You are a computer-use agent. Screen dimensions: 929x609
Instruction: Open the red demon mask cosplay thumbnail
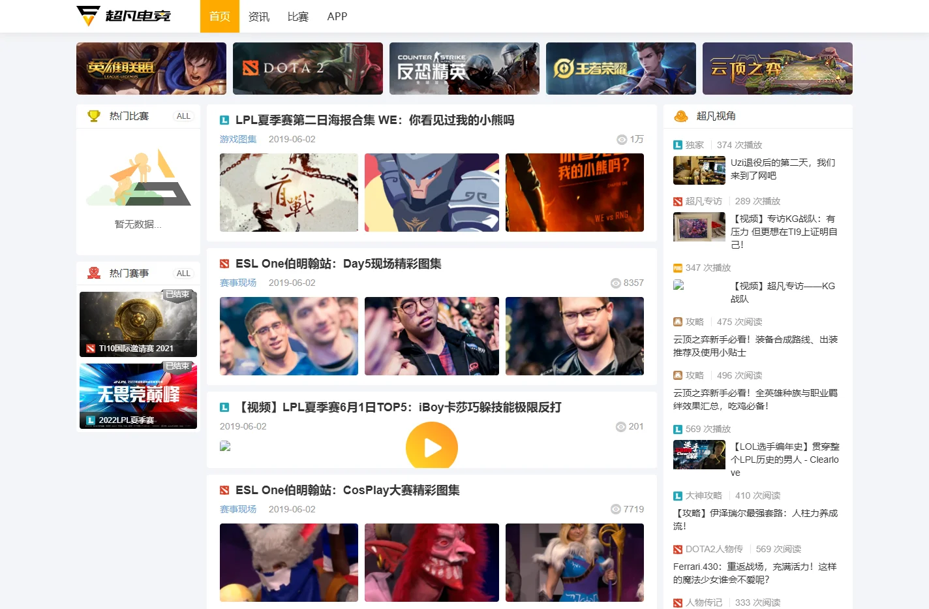(432, 563)
